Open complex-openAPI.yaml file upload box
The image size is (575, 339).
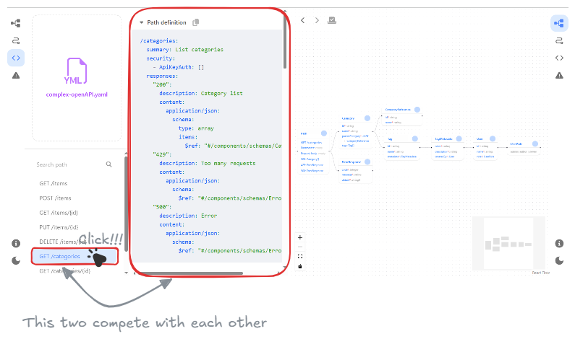point(76,77)
